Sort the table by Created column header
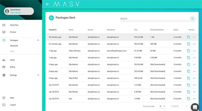The image size is (202, 111). point(52,30)
